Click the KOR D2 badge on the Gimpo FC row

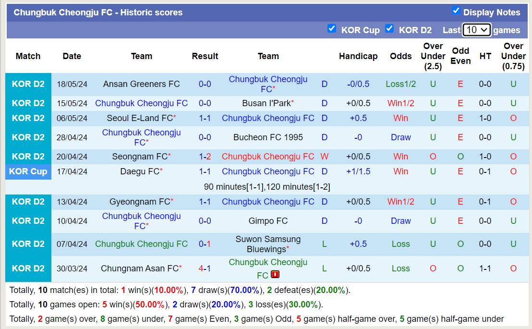point(28,220)
